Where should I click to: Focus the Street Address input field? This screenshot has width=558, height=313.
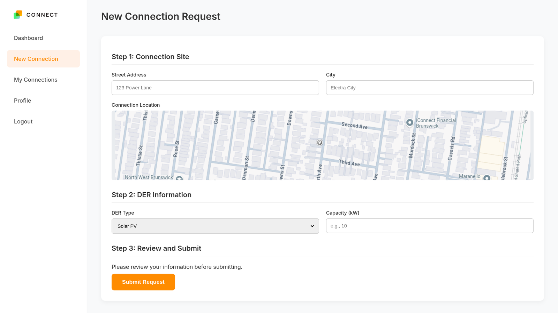(x=215, y=88)
